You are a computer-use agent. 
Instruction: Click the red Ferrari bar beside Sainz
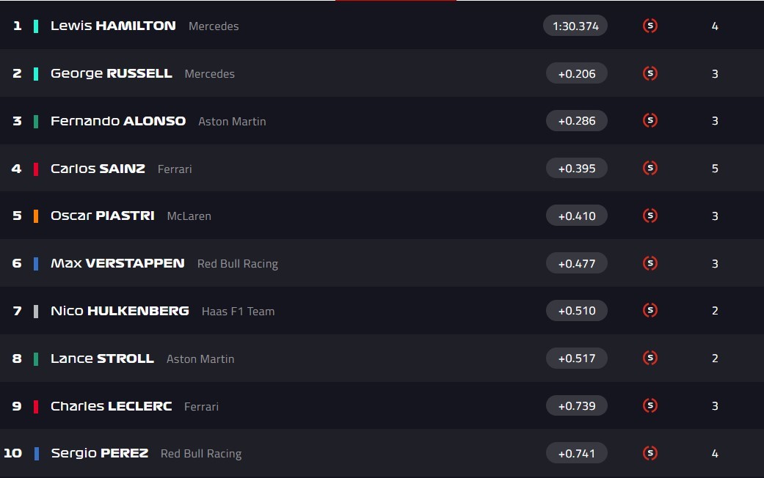(x=36, y=169)
